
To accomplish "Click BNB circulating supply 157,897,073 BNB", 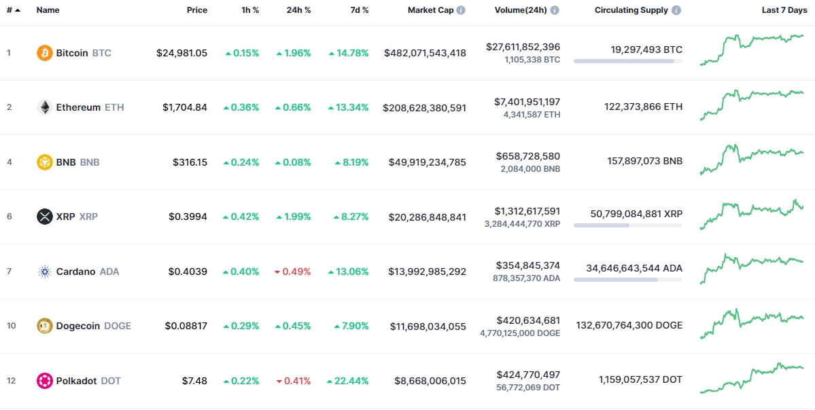I will coord(645,162).
